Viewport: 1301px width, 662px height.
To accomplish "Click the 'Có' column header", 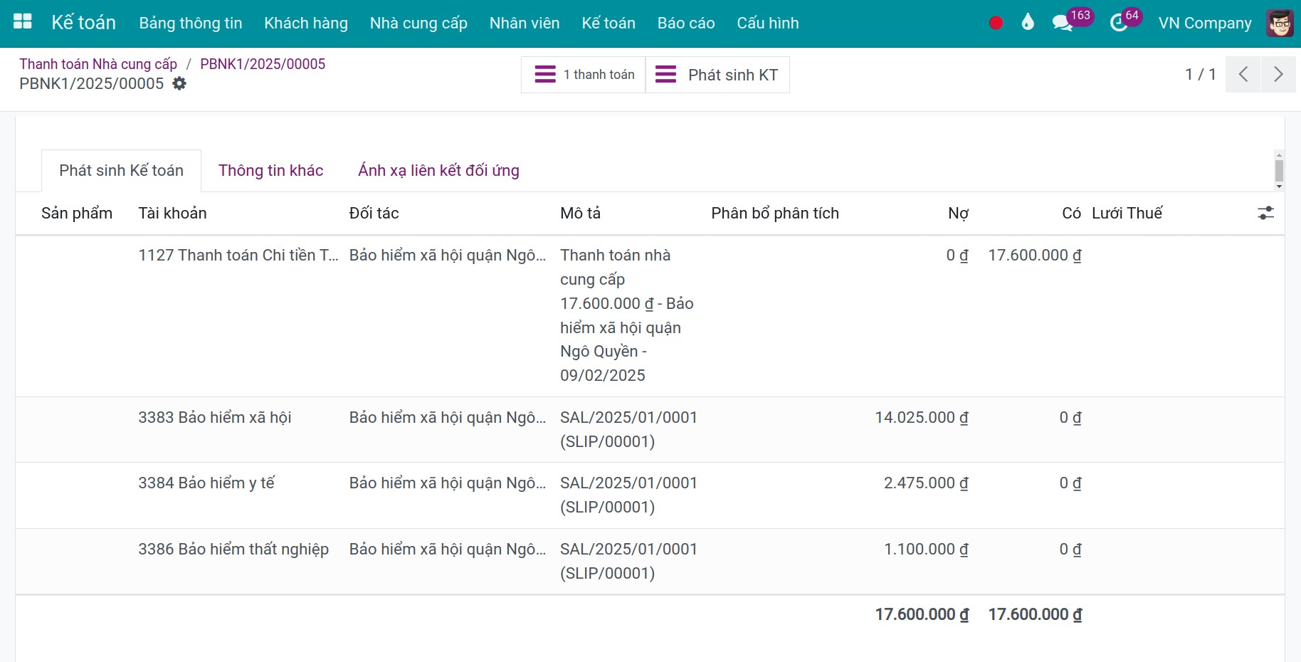I will [1071, 214].
